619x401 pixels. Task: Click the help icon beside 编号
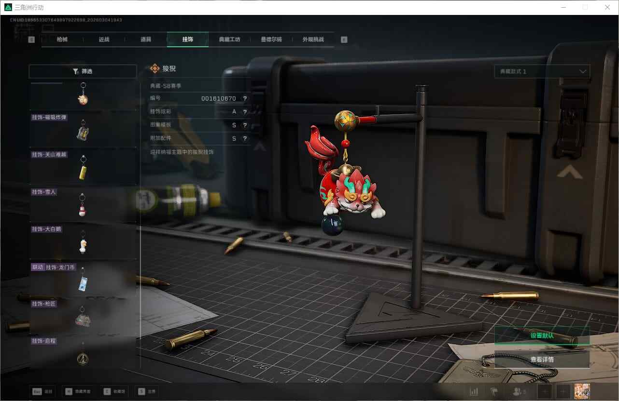pyautogui.click(x=245, y=99)
